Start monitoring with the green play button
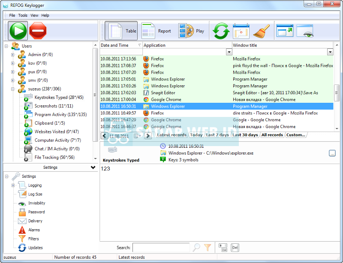343x263 pixels. point(18,30)
